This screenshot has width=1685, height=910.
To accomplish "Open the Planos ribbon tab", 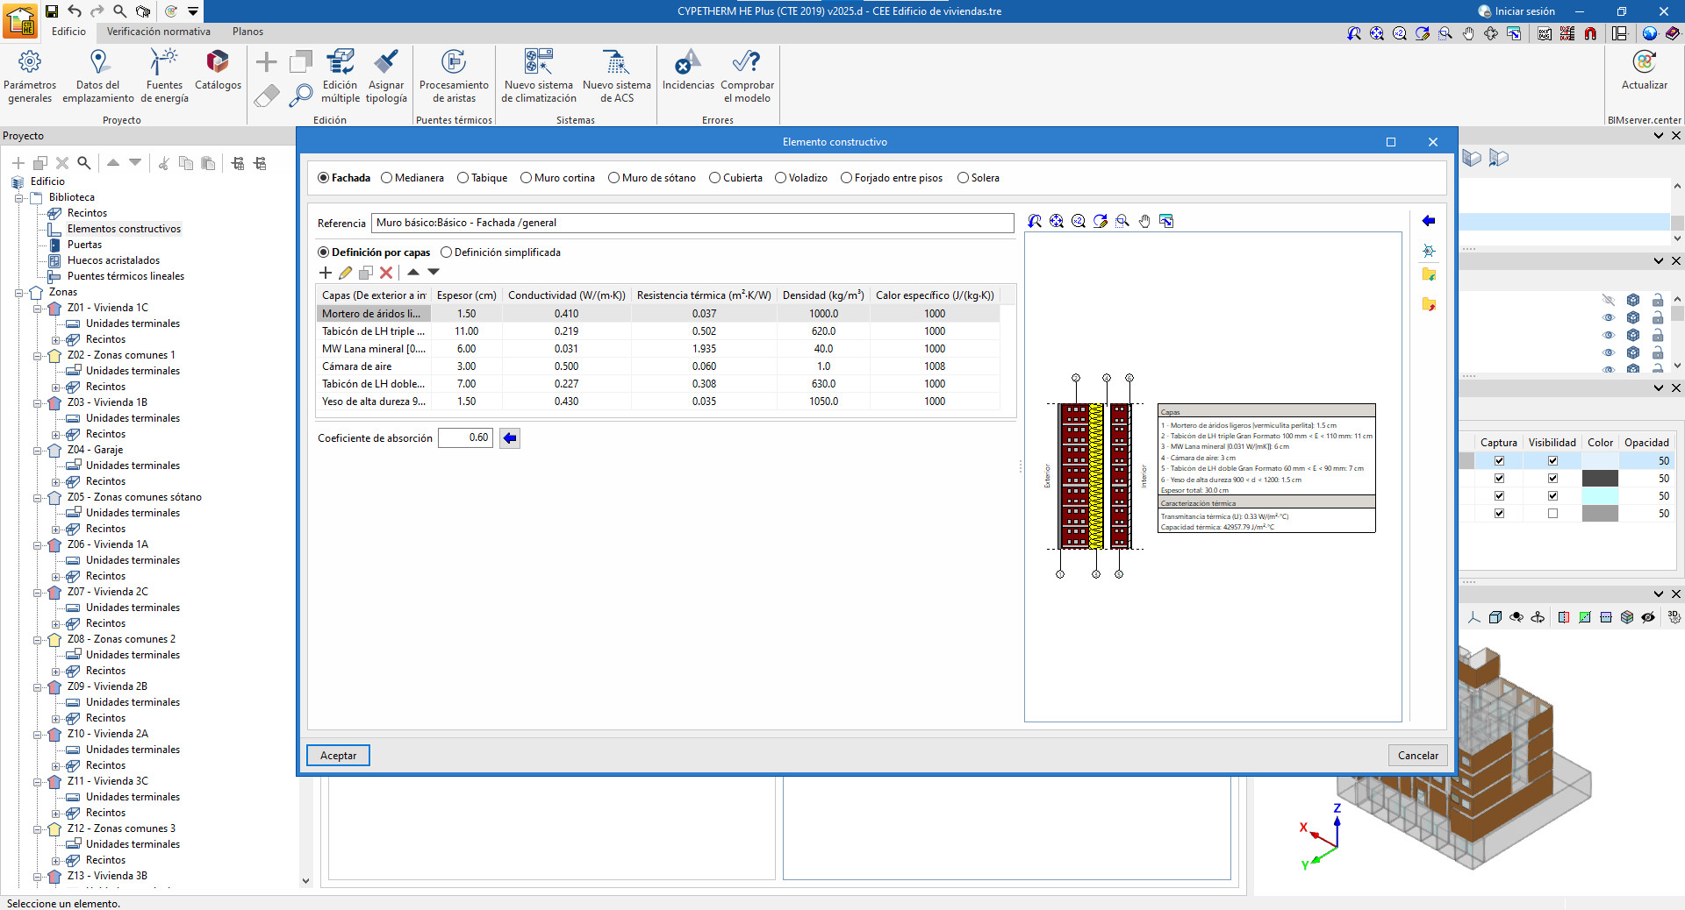I will point(247,32).
